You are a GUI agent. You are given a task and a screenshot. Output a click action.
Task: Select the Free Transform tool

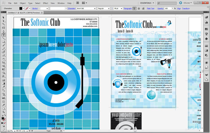4,69
